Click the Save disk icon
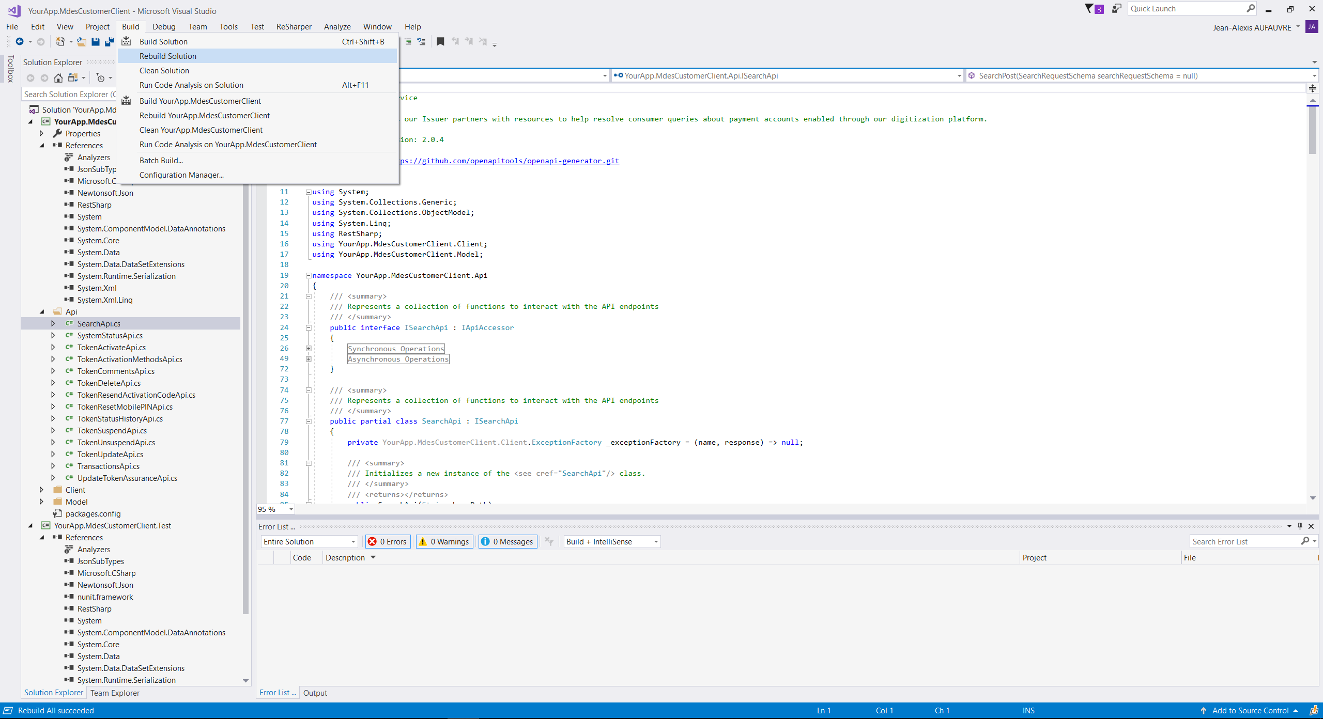This screenshot has width=1323, height=719. pos(95,41)
